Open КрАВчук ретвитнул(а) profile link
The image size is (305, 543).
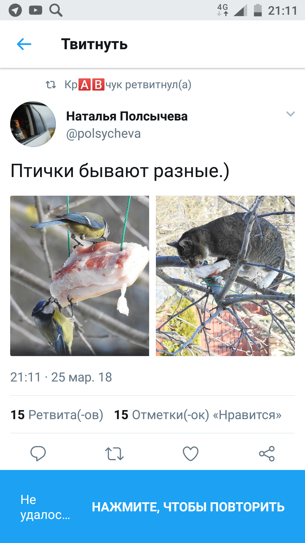point(128,85)
